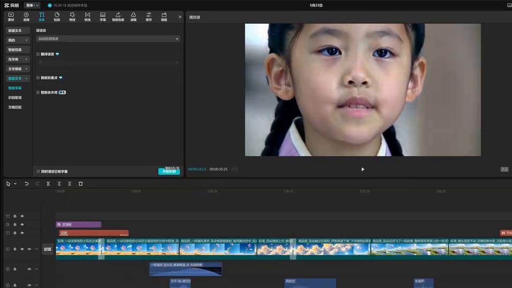Switch to the 素材 (Media) tab
Image resolution: width=512 pixels, height=288 pixels.
tap(11, 17)
